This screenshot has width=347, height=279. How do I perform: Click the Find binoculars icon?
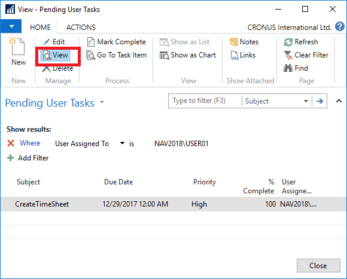288,68
